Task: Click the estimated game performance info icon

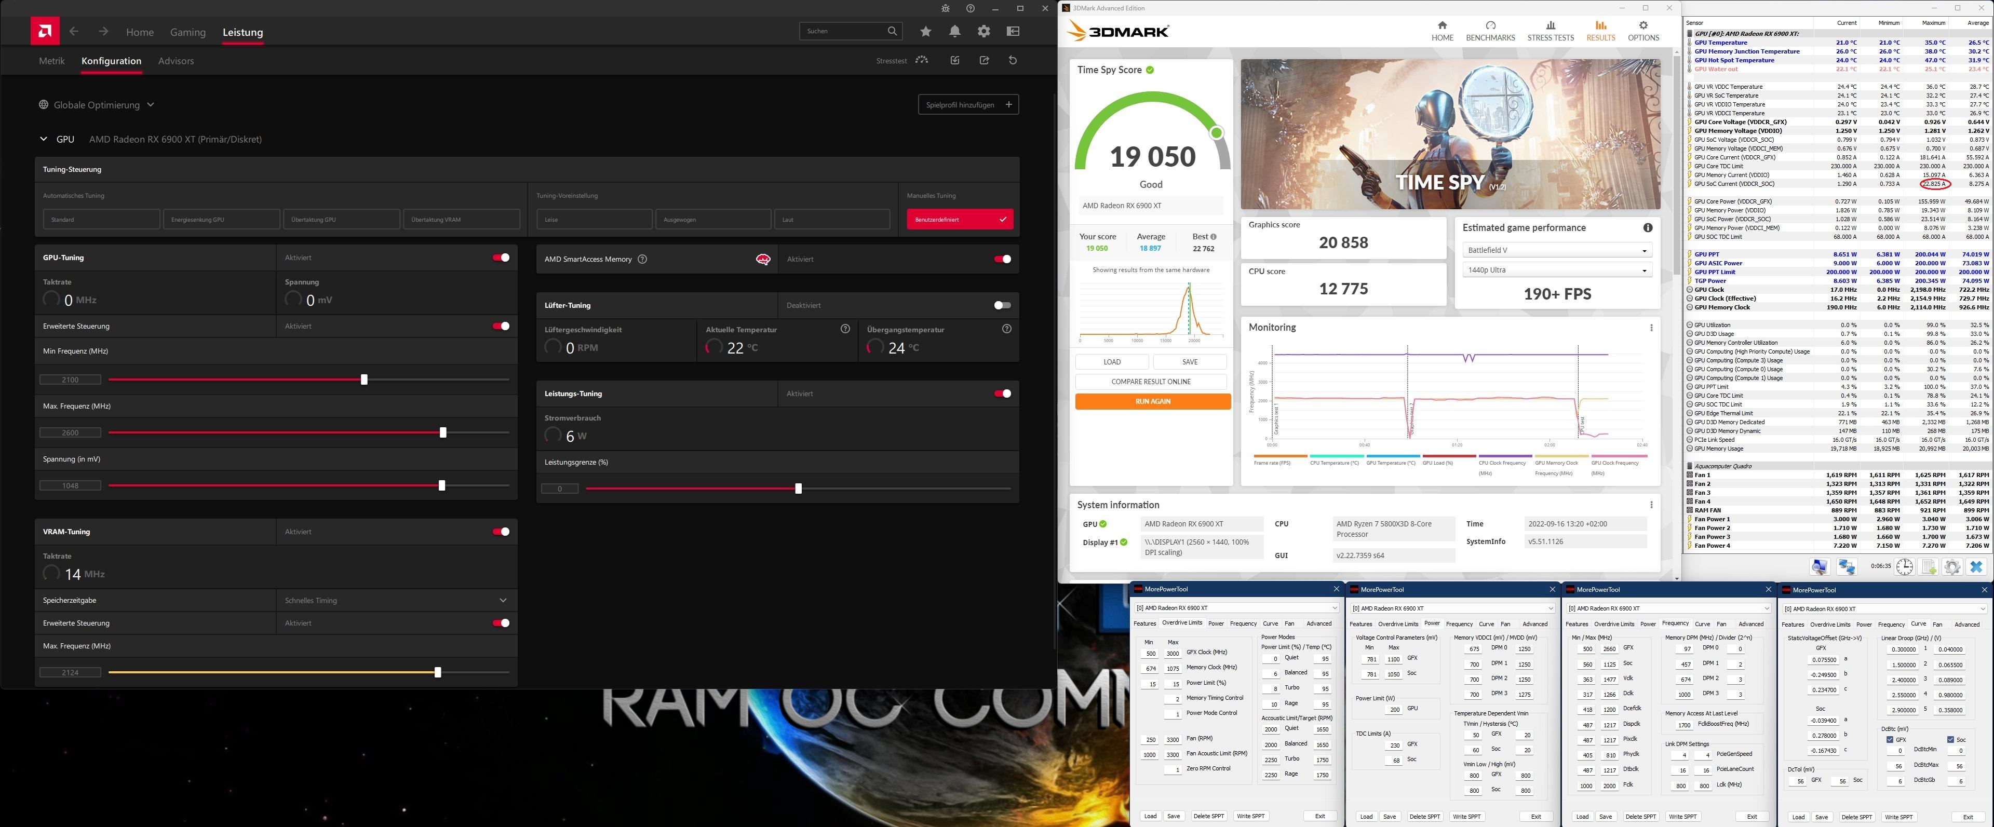Action: tap(1648, 227)
